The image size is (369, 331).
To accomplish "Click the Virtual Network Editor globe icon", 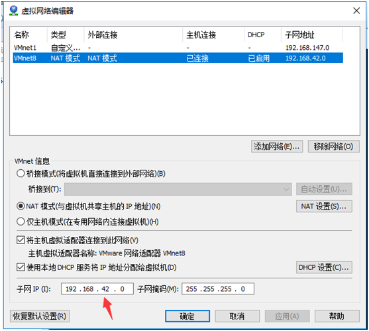I will tap(13, 11).
